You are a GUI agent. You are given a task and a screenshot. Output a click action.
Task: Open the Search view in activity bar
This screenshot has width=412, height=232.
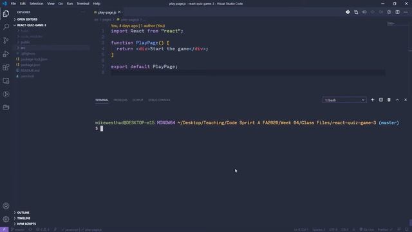coord(6,27)
